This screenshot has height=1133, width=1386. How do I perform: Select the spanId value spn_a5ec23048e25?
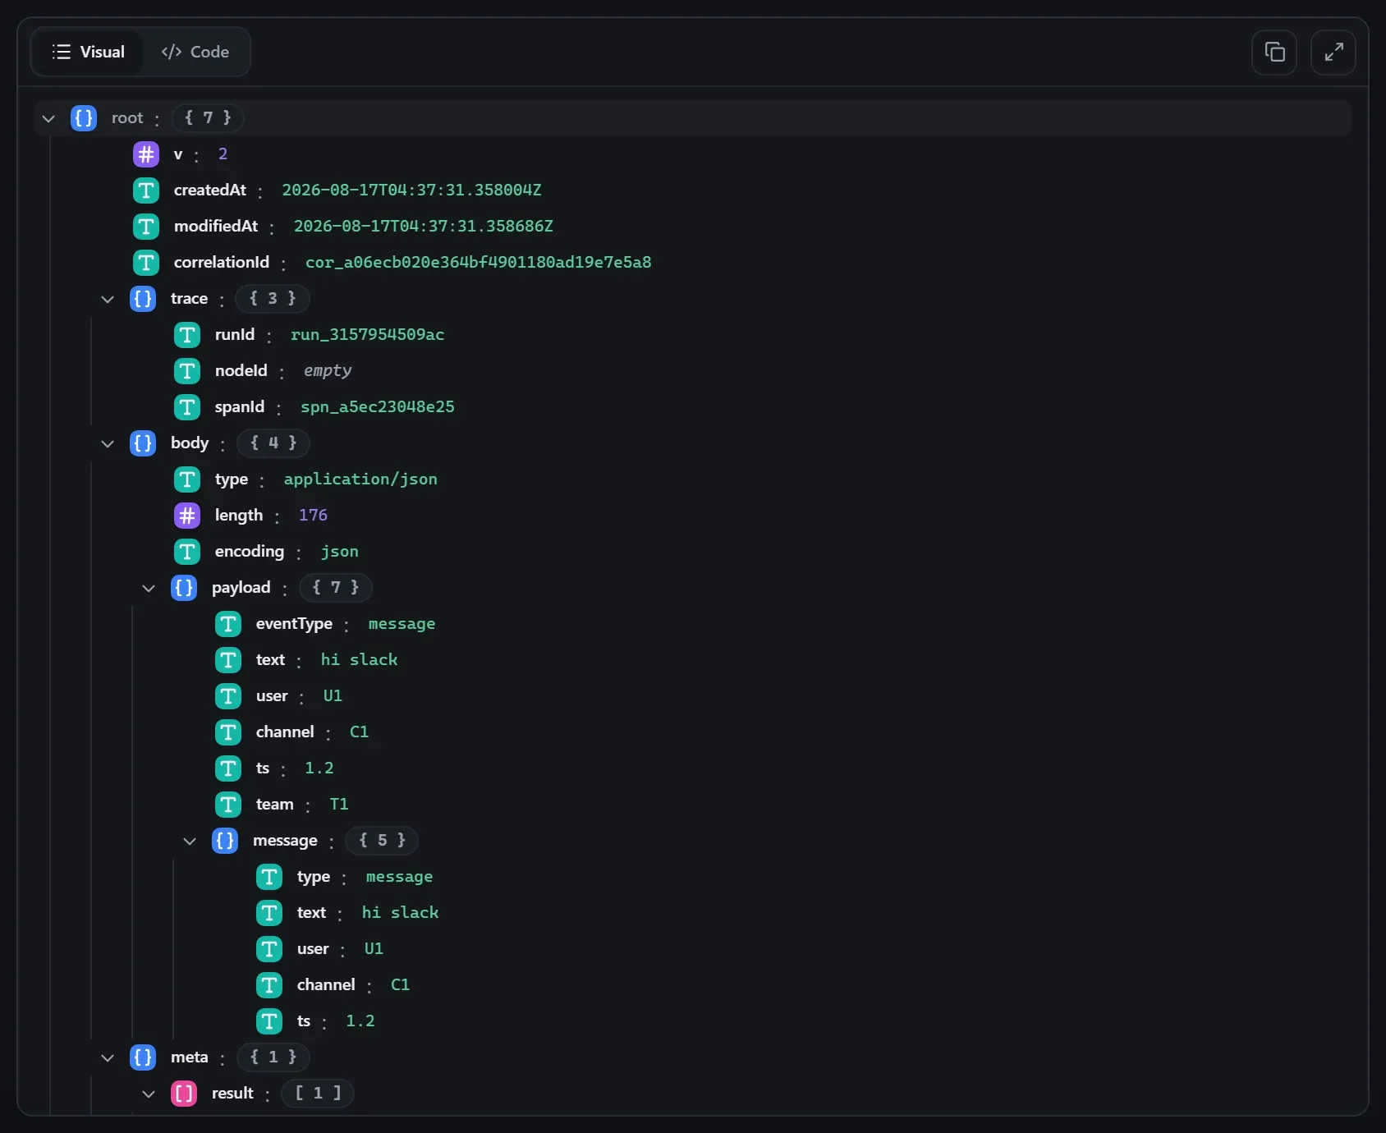coord(378,407)
